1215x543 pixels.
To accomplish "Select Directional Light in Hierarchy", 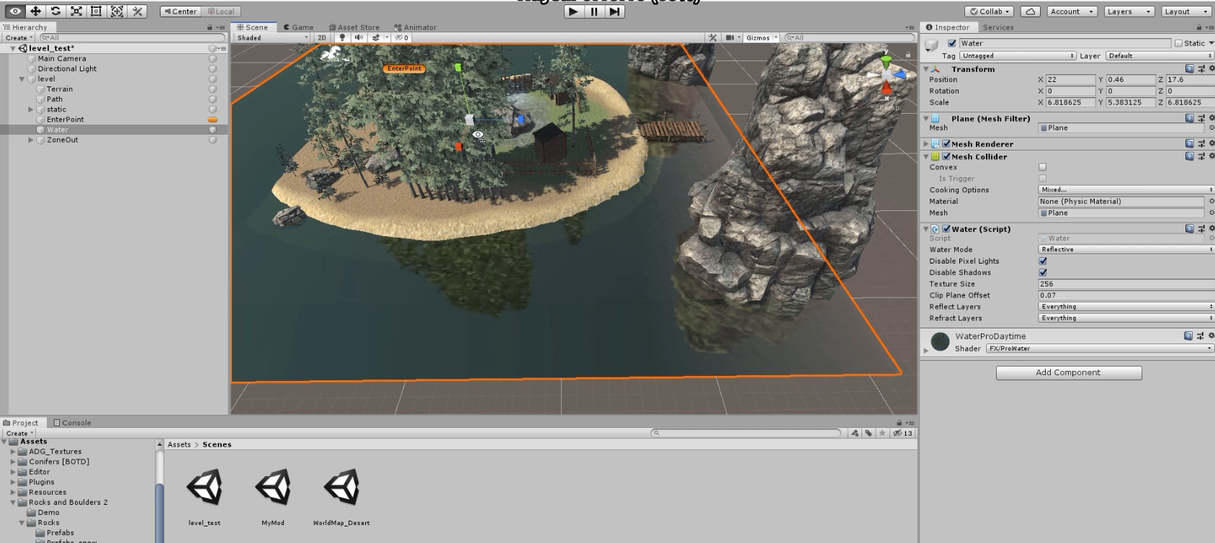I will coord(67,68).
